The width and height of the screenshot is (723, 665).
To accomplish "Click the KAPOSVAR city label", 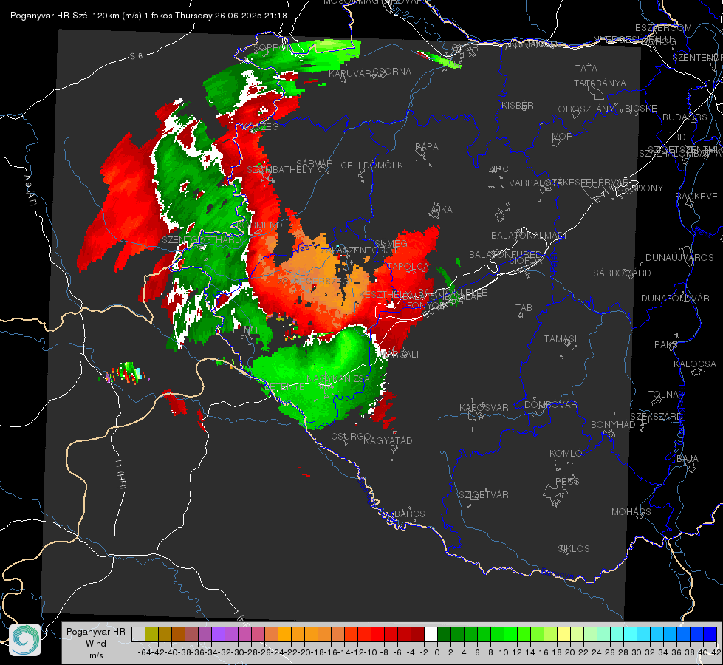I will (x=484, y=407).
